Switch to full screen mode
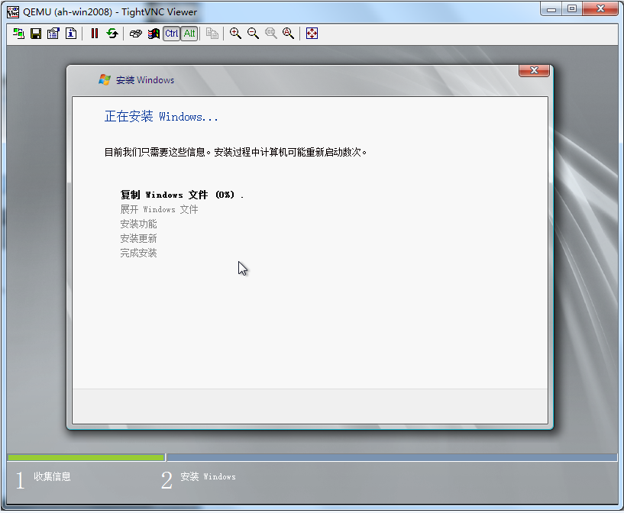 point(312,34)
